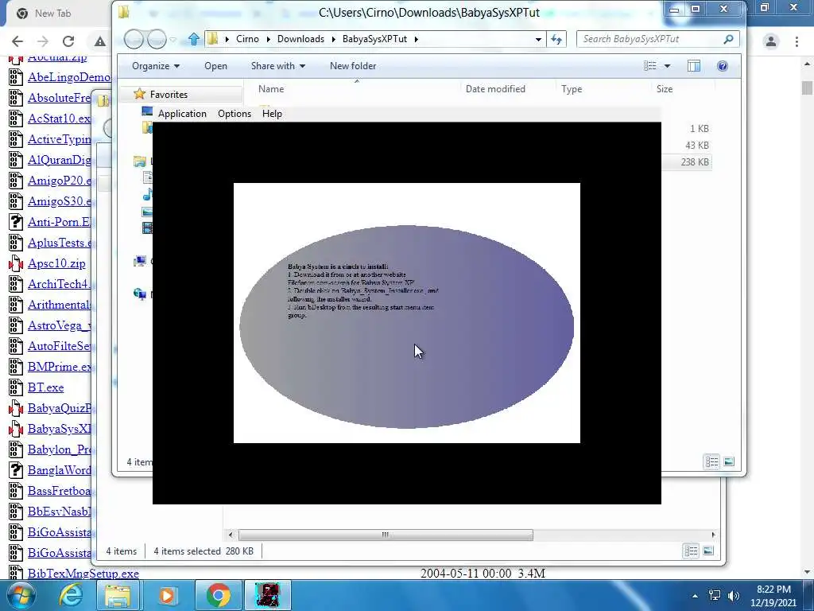Click the Explorer help question mark icon
Screen dimensions: 814x611
pyautogui.click(x=722, y=66)
